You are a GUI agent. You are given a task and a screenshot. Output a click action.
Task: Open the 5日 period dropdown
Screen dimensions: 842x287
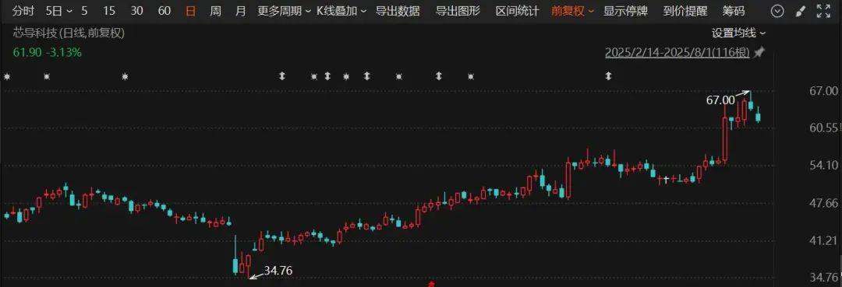click(59, 11)
